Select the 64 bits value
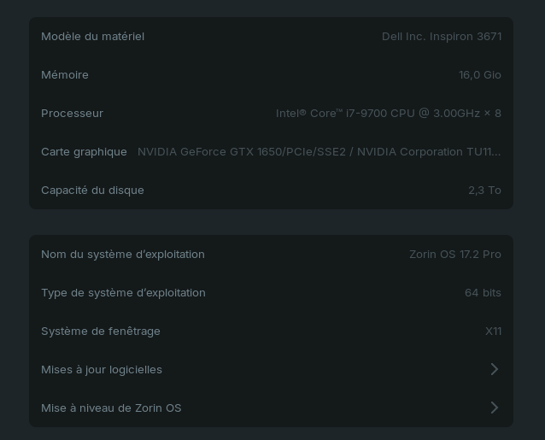The image size is (545, 440). coord(483,292)
